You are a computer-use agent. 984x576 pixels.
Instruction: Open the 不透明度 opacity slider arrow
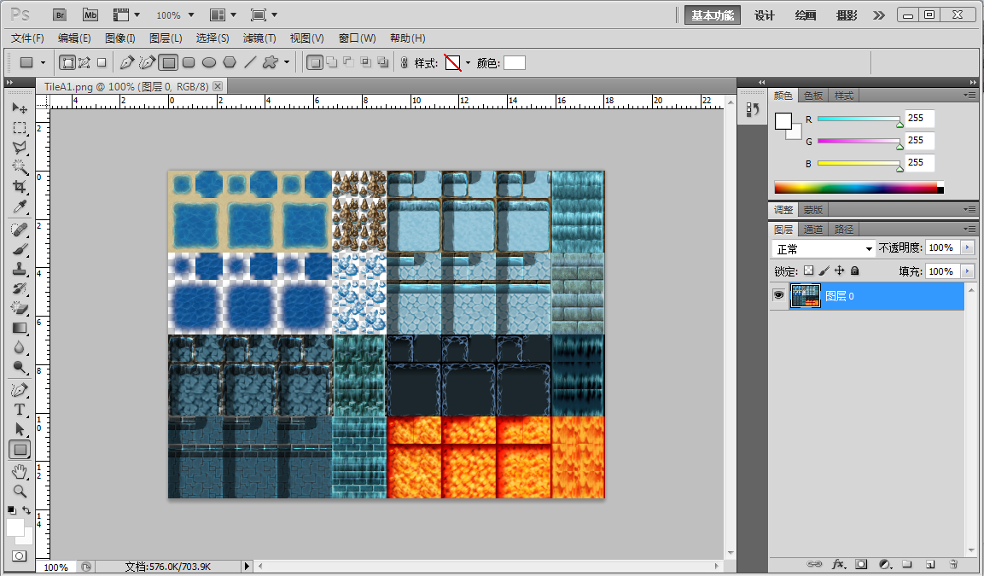pyautogui.click(x=967, y=247)
